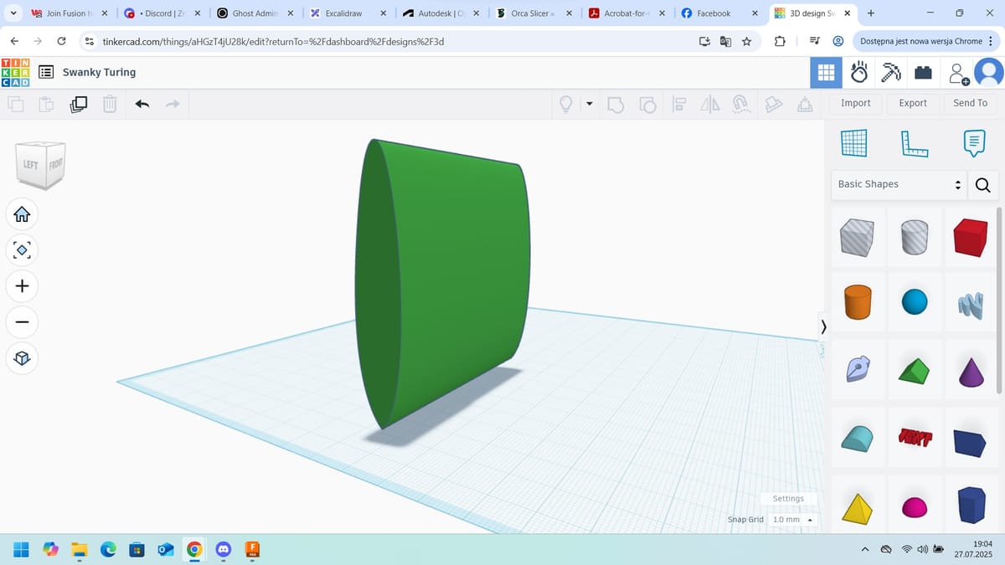1005x565 pixels.
Task: Click the Import button
Action: (x=856, y=103)
